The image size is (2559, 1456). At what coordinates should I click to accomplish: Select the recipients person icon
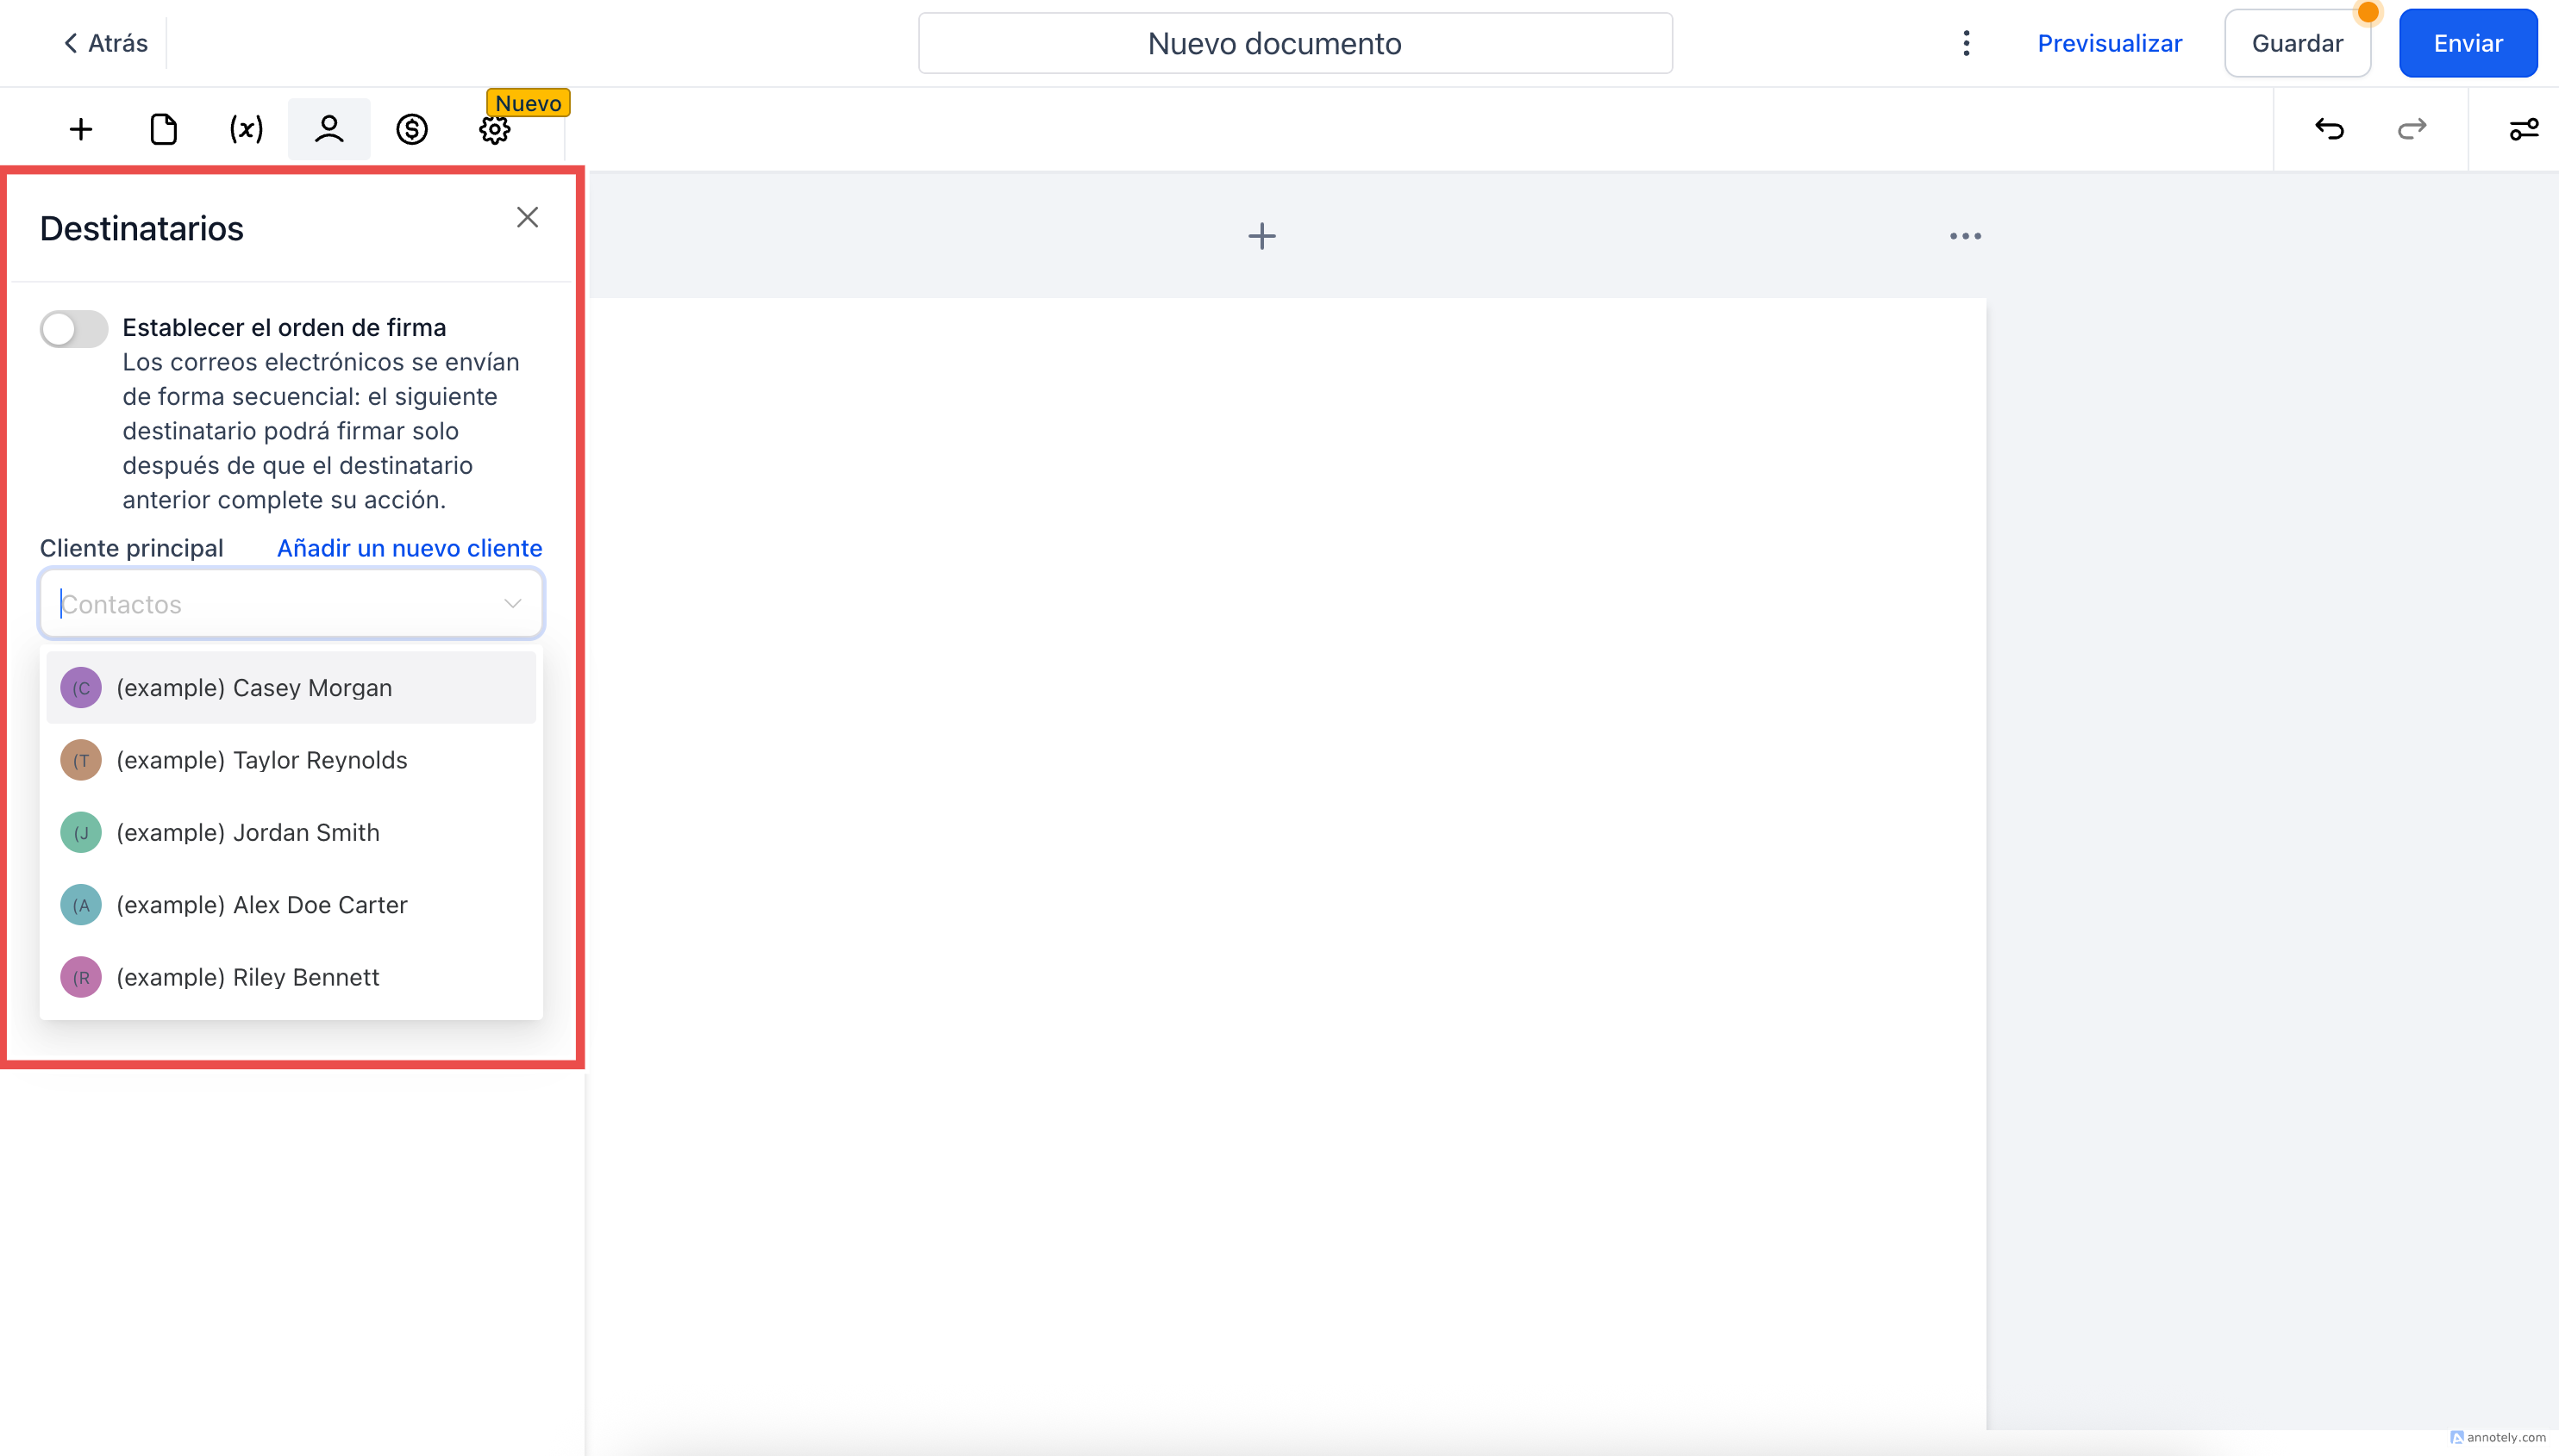328,129
